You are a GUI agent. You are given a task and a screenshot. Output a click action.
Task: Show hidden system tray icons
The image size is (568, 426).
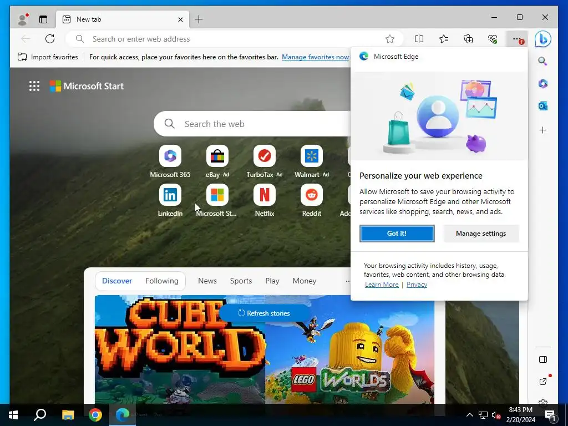click(469, 415)
